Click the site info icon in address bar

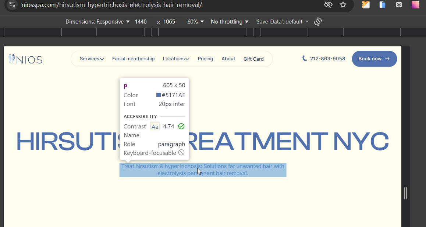point(12,5)
